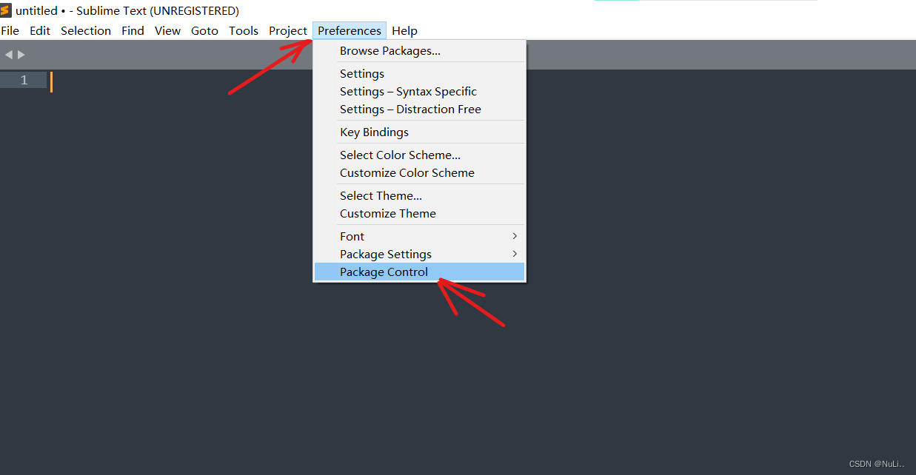Click the back navigation arrow icon
This screenshot has height=475, width=916.
point(8,54)
